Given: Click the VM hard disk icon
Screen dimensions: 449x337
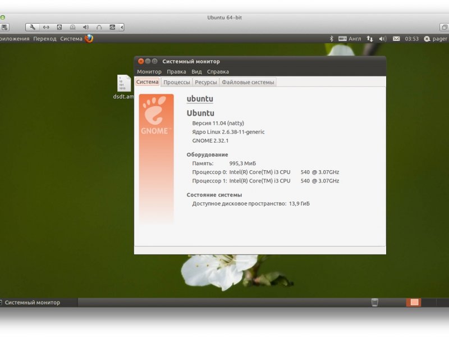Looking at the screenshot, I should click(59, 27).
